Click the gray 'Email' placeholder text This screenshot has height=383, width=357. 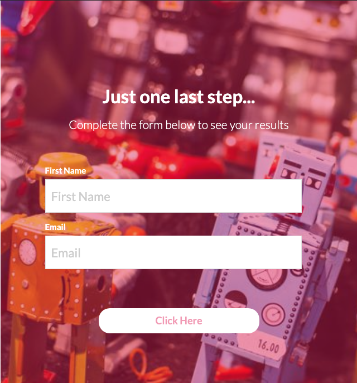(66, 253)
